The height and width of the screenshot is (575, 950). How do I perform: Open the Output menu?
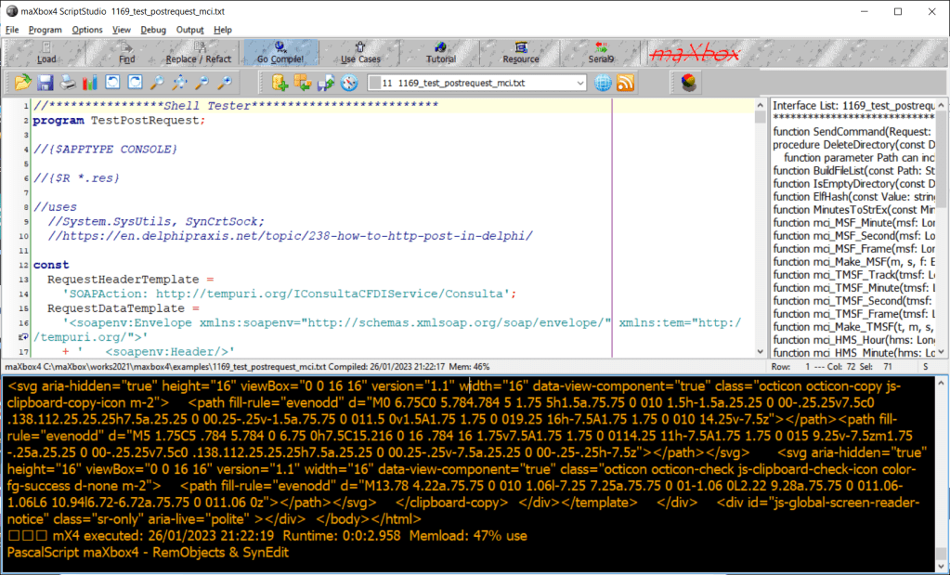pyautogui.click(x=190, y=30)
